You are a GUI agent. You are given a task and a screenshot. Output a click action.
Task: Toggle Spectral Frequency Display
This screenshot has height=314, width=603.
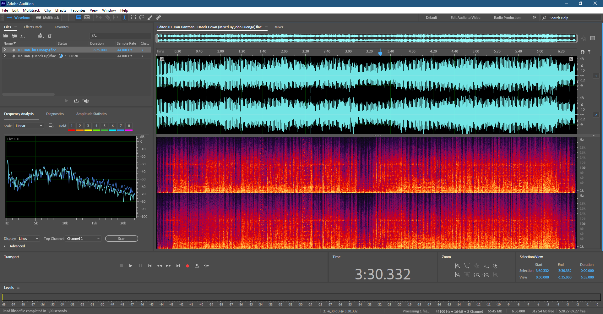[79, 18]
